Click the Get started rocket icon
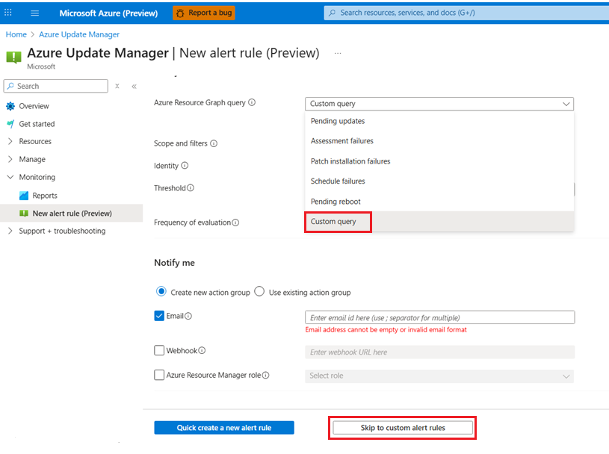Screen dimensions: 609x454 [x=10, y=124]
